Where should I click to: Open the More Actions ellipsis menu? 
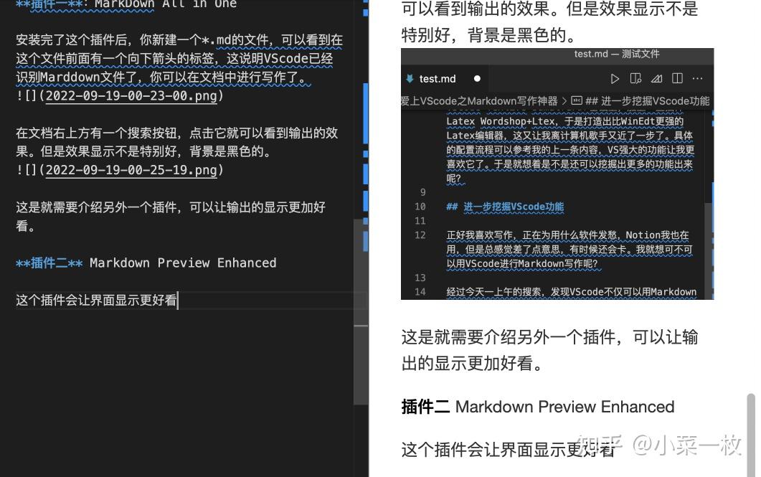click(697, 79)
